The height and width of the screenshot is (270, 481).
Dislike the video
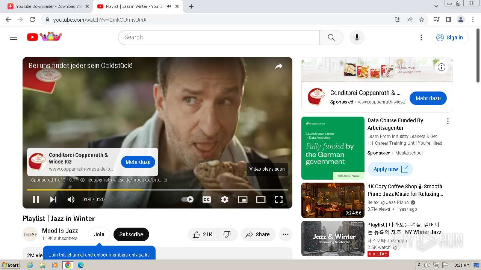click(x=227, y=234)
